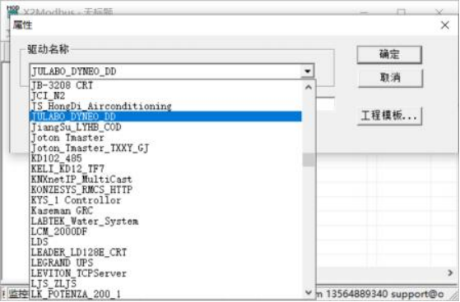Select LEGRAND UPS driver

pos(165,263)
